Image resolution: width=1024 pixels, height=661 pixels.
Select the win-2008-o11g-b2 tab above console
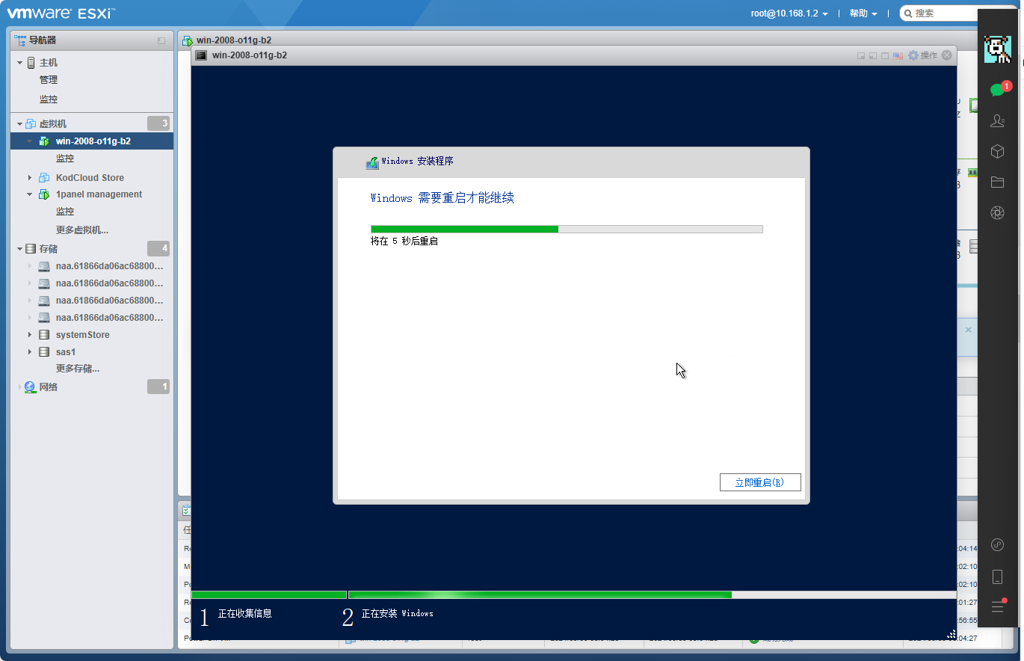(x=234, y=40)
